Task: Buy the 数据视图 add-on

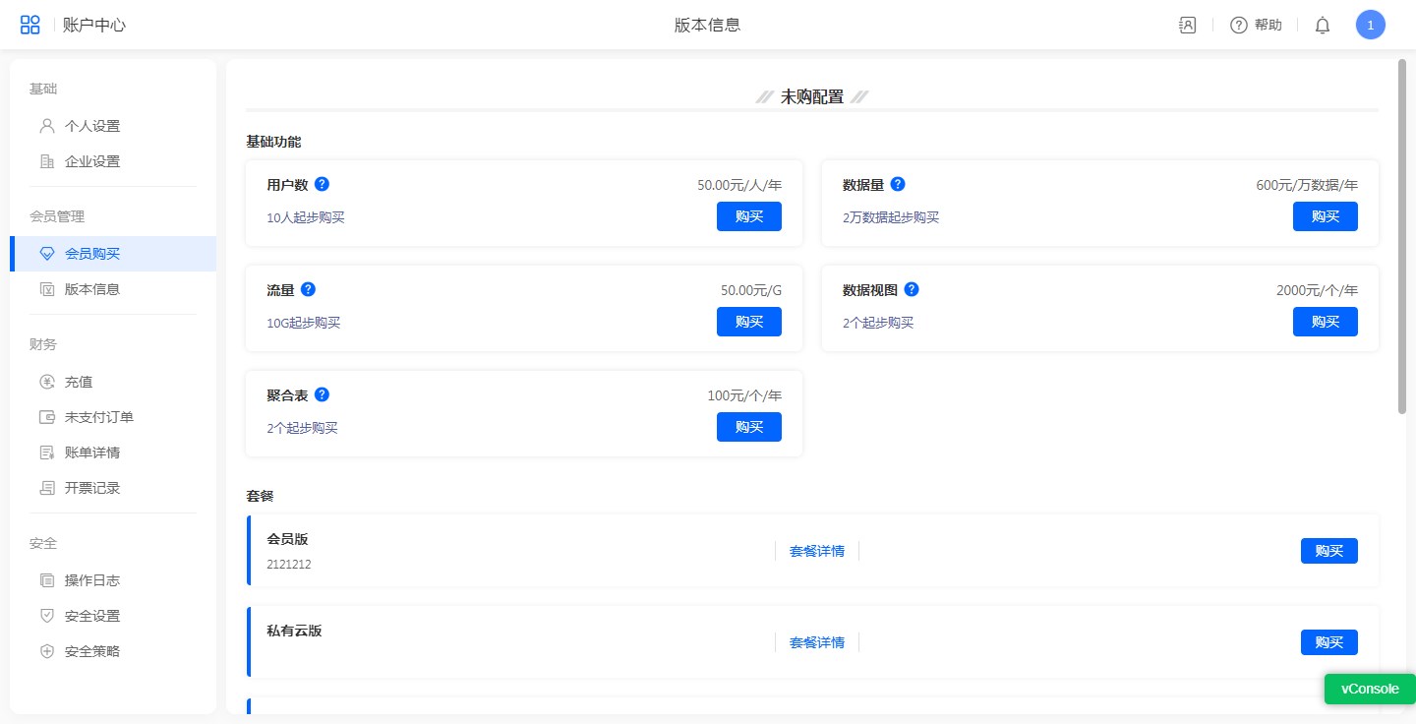Action: (x=1325, y=322)
